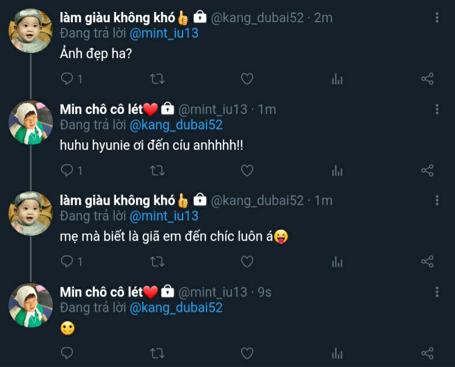The image size is (455, 367).
Task: Open "Min chô cô lét" avatar in last tweet
Action: (x=31, y=305)
